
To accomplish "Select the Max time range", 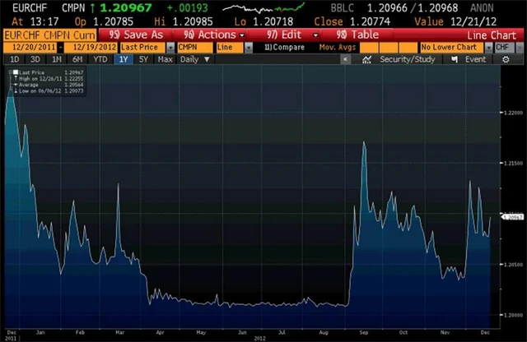I will pyautogui.click(x=165, y=60).
